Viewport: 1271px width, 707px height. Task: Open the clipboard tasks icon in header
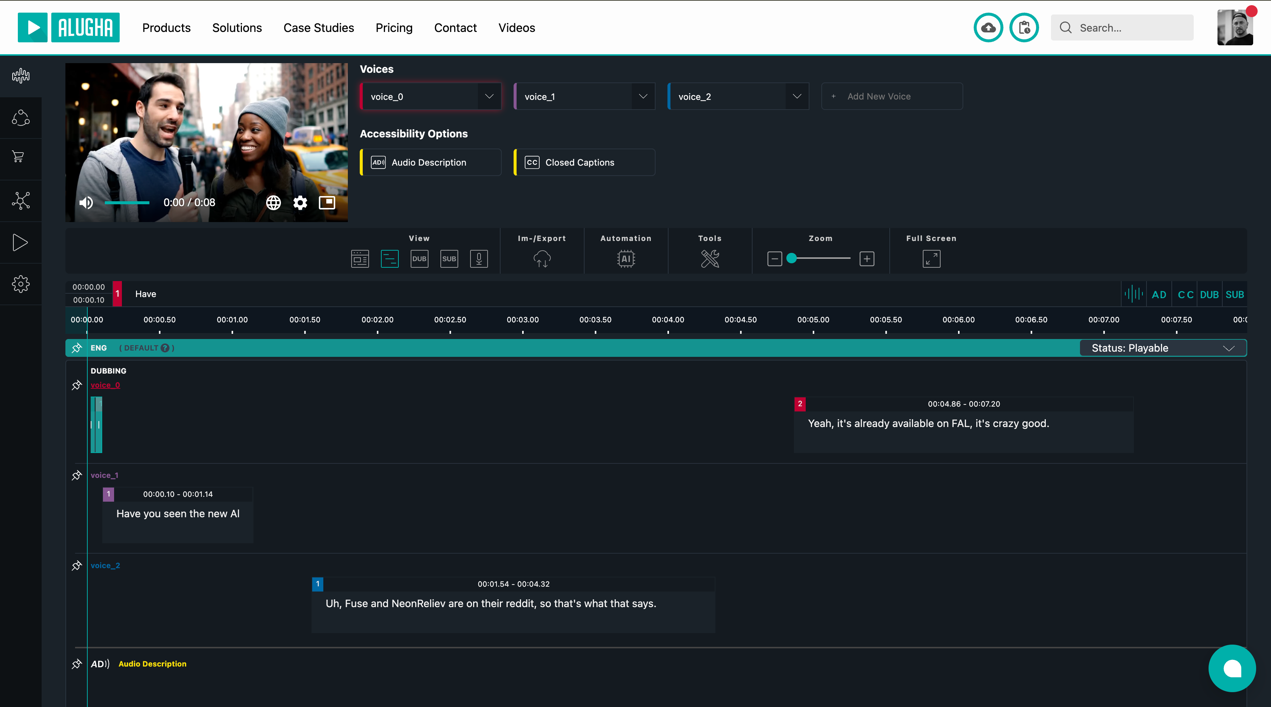point(1024,27)
